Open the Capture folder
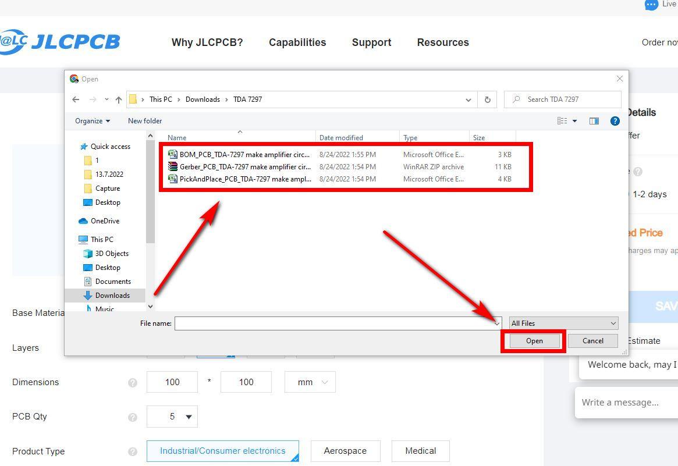 click(102, 188)
